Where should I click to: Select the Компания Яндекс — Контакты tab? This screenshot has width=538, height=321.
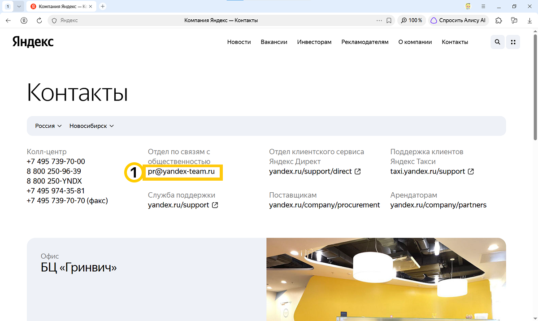[x=61, y=7]
